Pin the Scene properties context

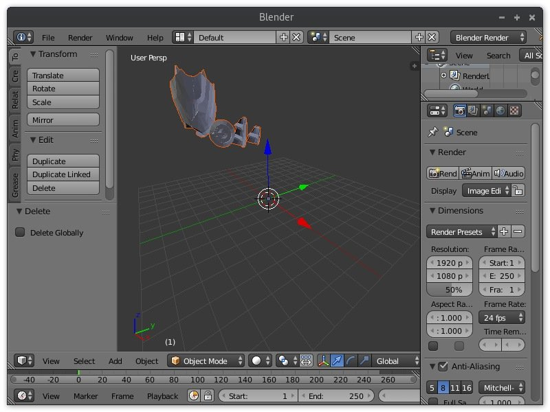point(433,132)
